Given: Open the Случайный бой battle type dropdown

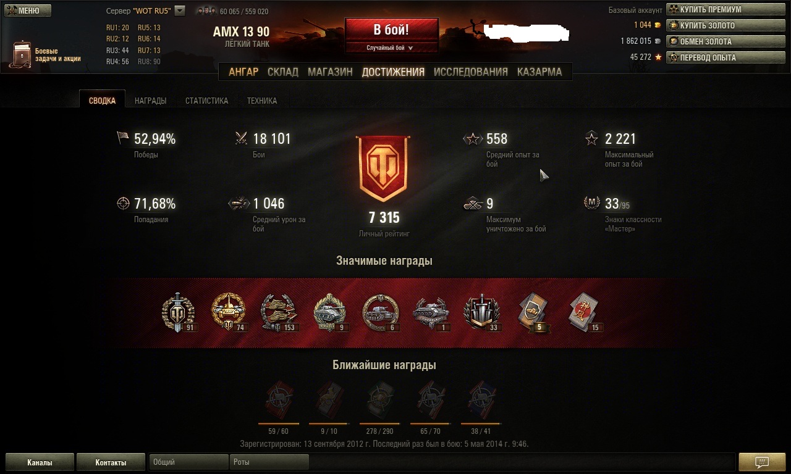Looking at the screenshot, I should [x=390, y=48].
